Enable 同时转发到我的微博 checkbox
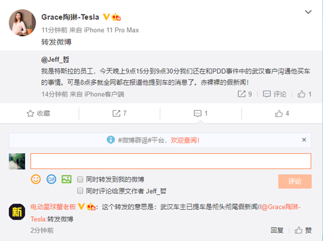323x241 pixels. tap(80, 179)
